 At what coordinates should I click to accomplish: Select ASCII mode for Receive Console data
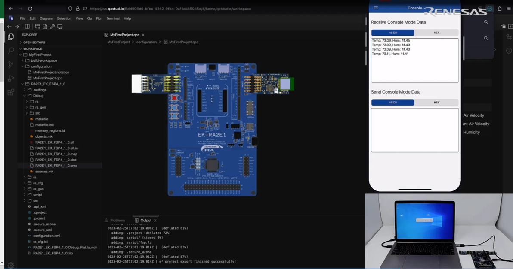[392, 33]
